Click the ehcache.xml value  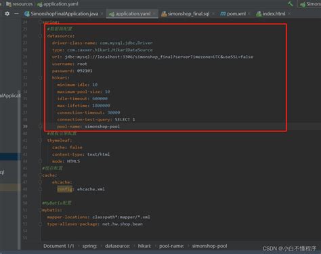click(x=91, y=189)
